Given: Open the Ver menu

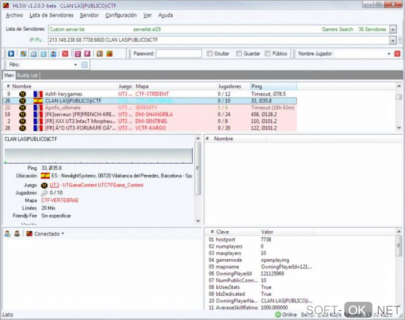Looking at the screenshot, I should click(147, 15).
